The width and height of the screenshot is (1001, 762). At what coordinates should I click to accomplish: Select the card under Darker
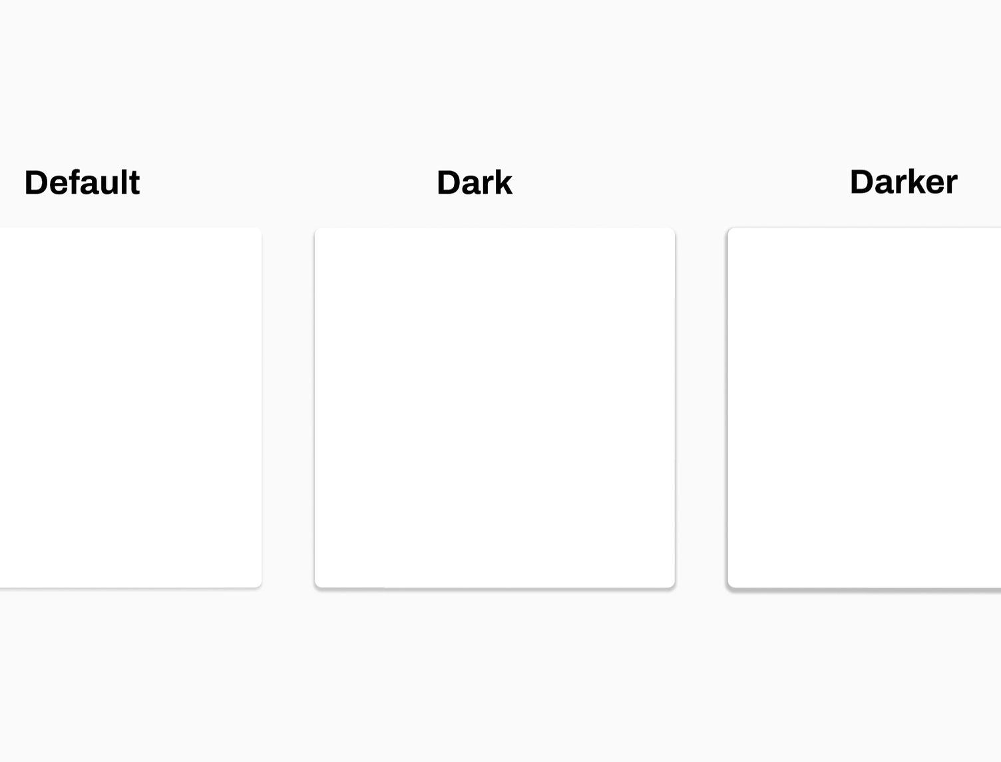[x=864, y=407]
